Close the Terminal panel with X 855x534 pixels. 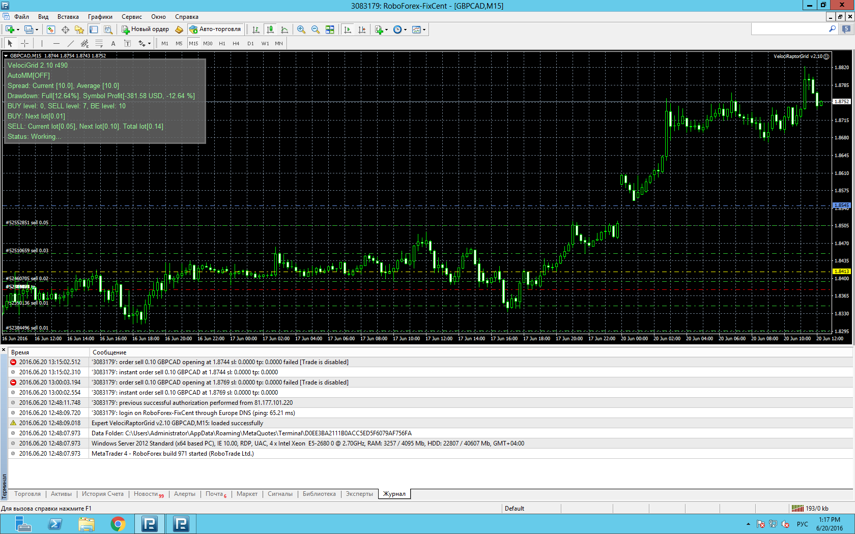tap(4, 350)
